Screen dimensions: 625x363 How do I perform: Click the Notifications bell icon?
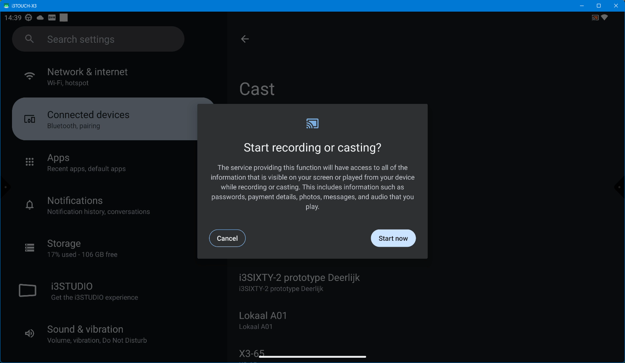click(x=29, y=205)
